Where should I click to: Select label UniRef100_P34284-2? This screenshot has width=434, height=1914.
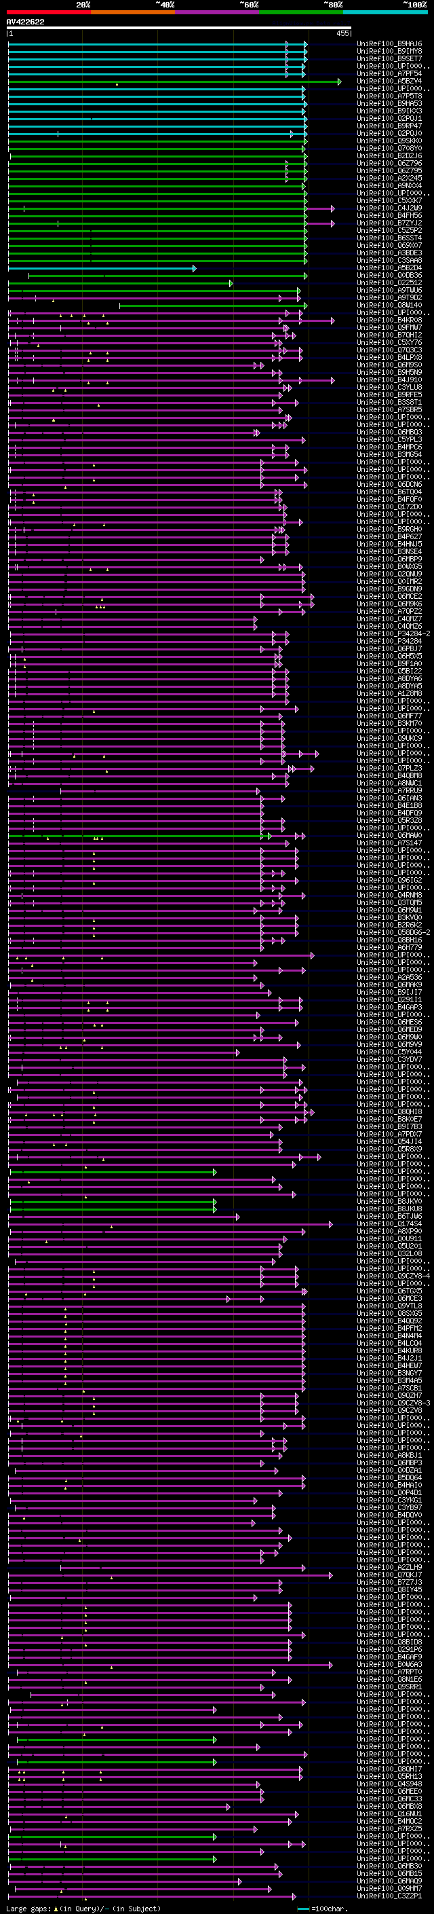coord(393,633)
